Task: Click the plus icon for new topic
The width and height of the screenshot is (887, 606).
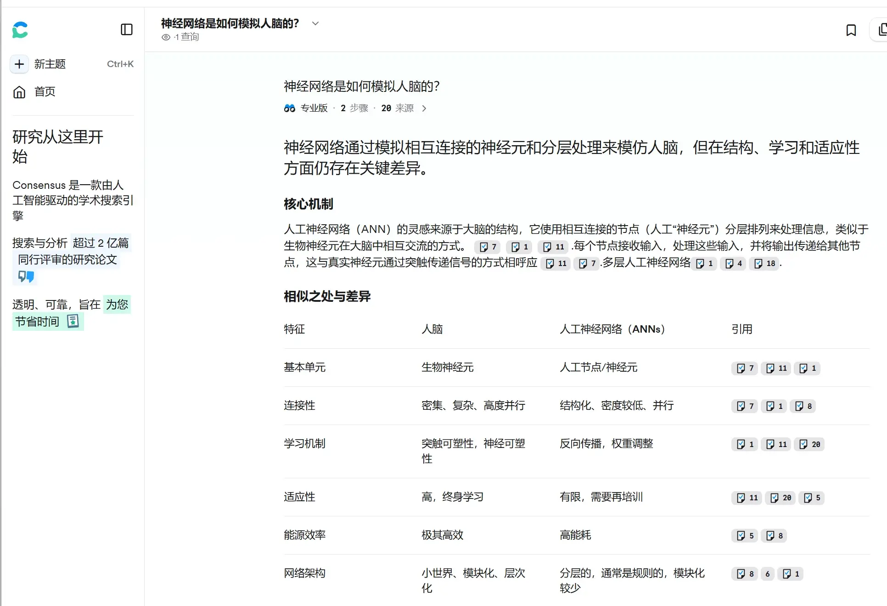Action: click(19, 64)
